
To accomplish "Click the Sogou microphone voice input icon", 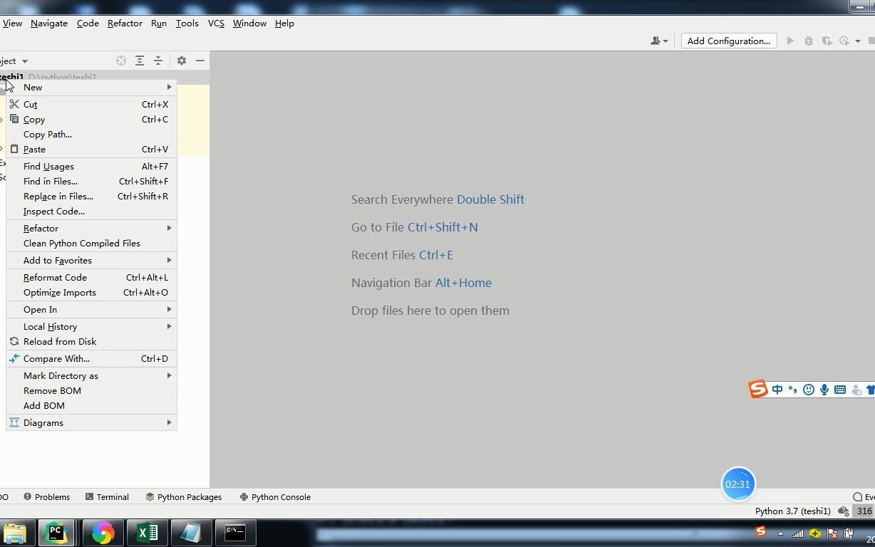I will [x=824, y=390].
